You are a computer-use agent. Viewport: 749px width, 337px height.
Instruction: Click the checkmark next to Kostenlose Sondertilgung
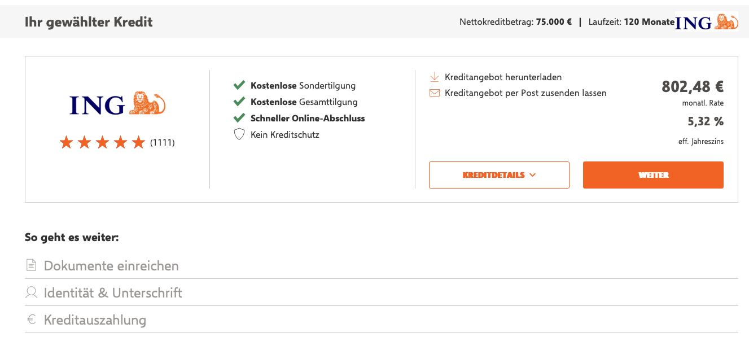239,86
